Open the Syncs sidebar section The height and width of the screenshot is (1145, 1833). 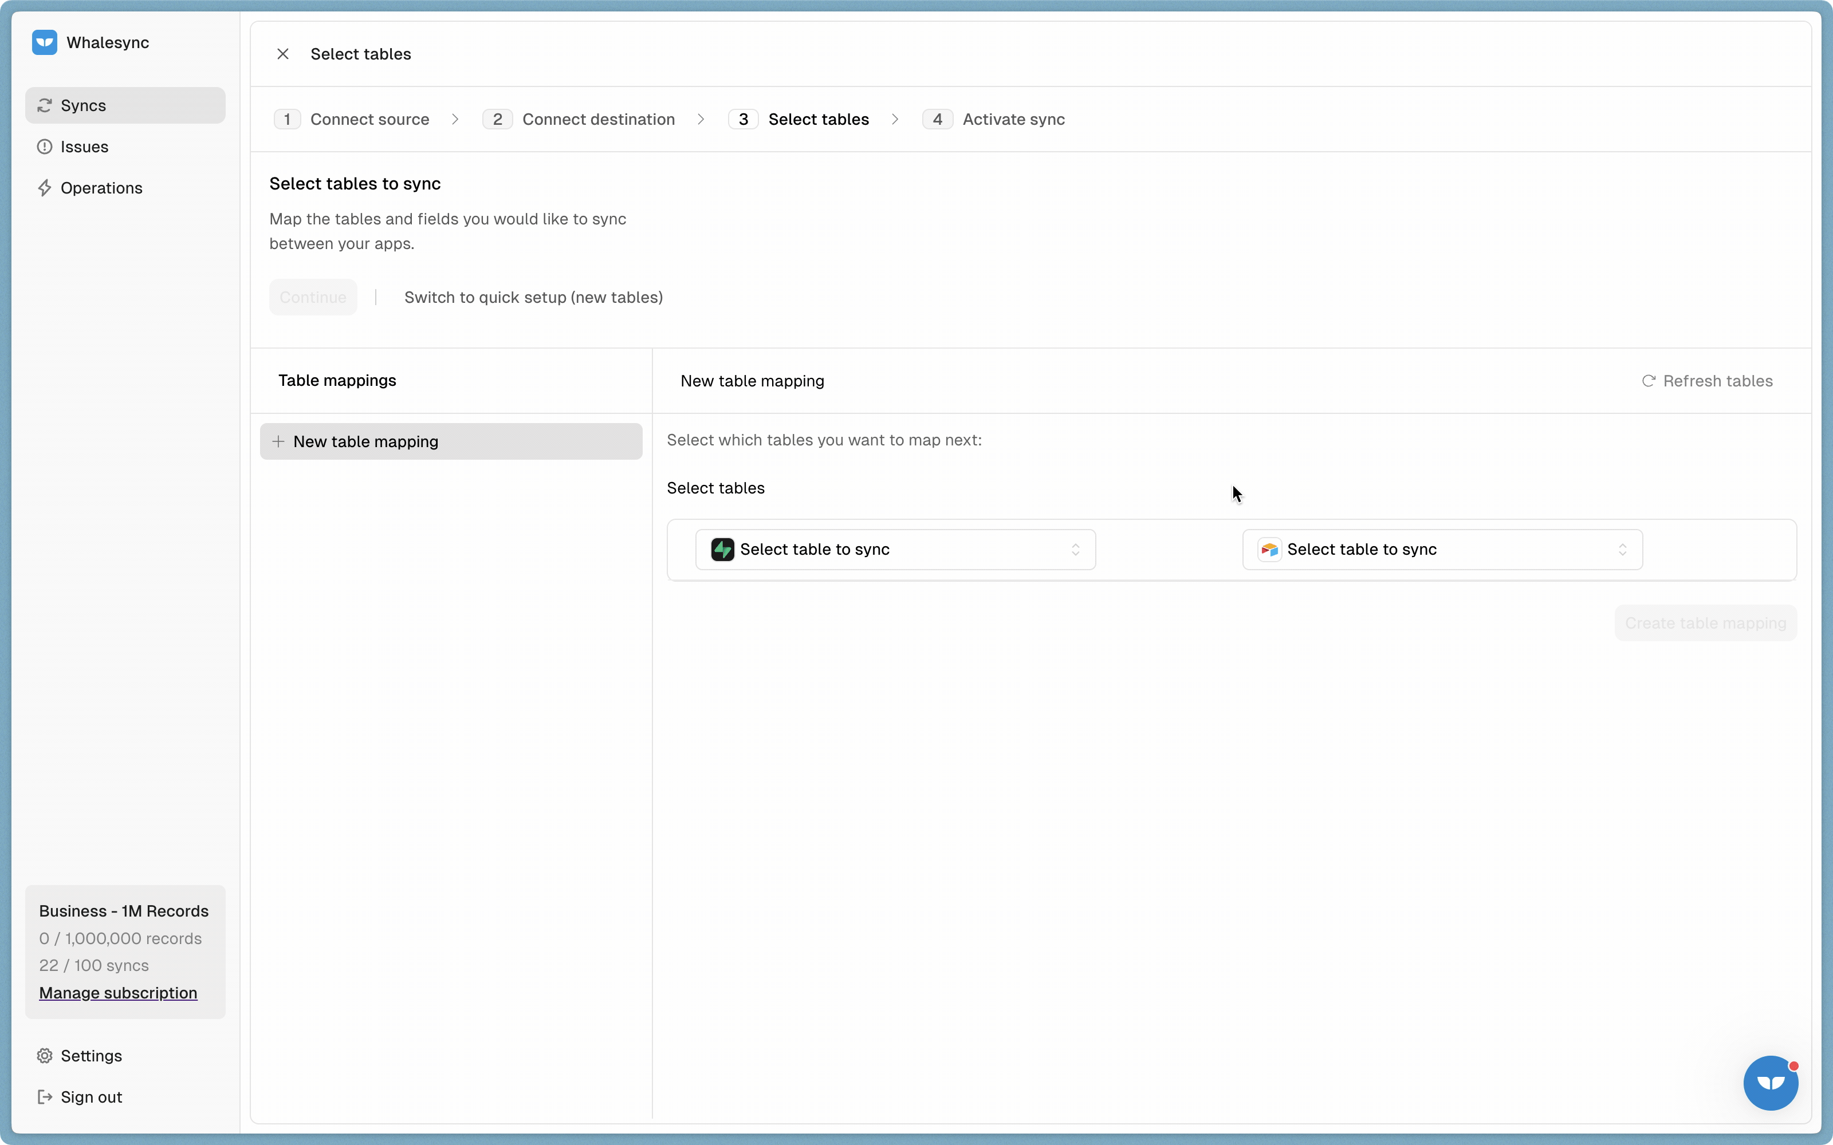tap(125, 105)
